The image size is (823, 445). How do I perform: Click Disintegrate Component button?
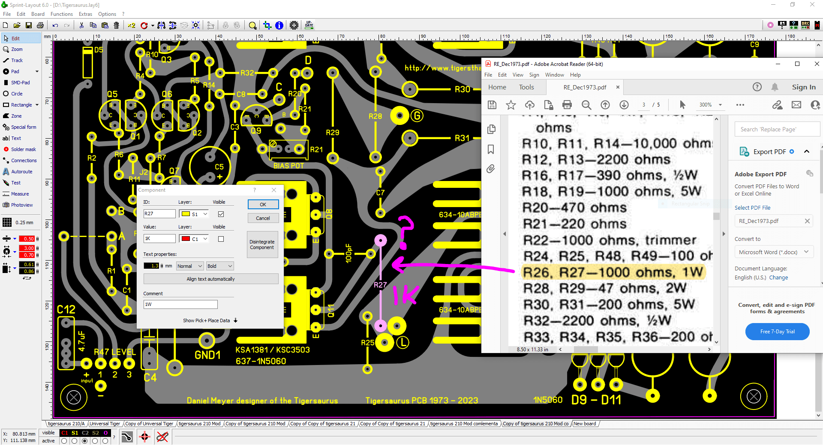[262, 245]
